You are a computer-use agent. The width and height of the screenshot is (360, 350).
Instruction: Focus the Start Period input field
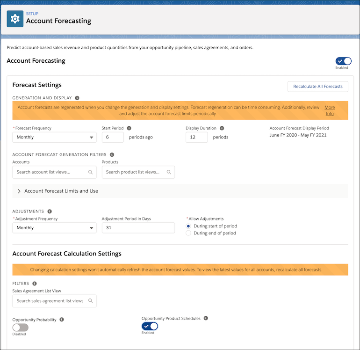click(113, 137)
